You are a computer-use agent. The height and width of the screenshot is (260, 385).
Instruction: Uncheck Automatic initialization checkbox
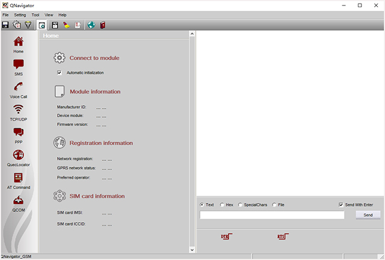tap(59, 73)
